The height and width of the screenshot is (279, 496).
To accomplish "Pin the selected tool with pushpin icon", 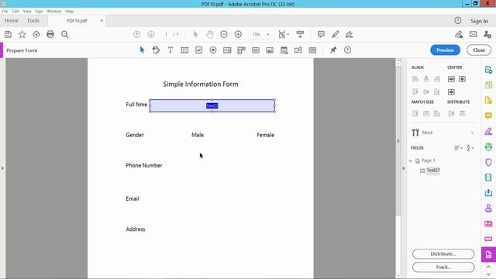I will click(x=333, y=50).
